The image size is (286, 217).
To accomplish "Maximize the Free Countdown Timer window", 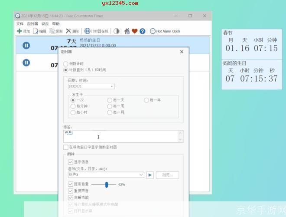I will (x=190, y=16).
